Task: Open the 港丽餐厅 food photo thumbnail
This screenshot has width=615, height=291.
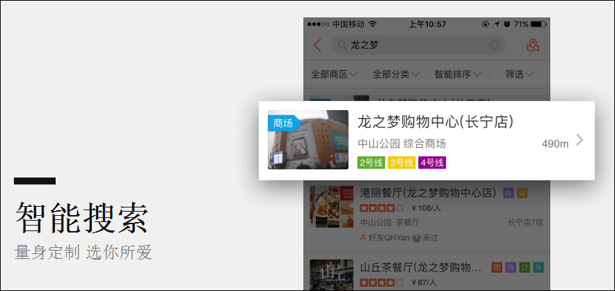Action: coord(331,207)
